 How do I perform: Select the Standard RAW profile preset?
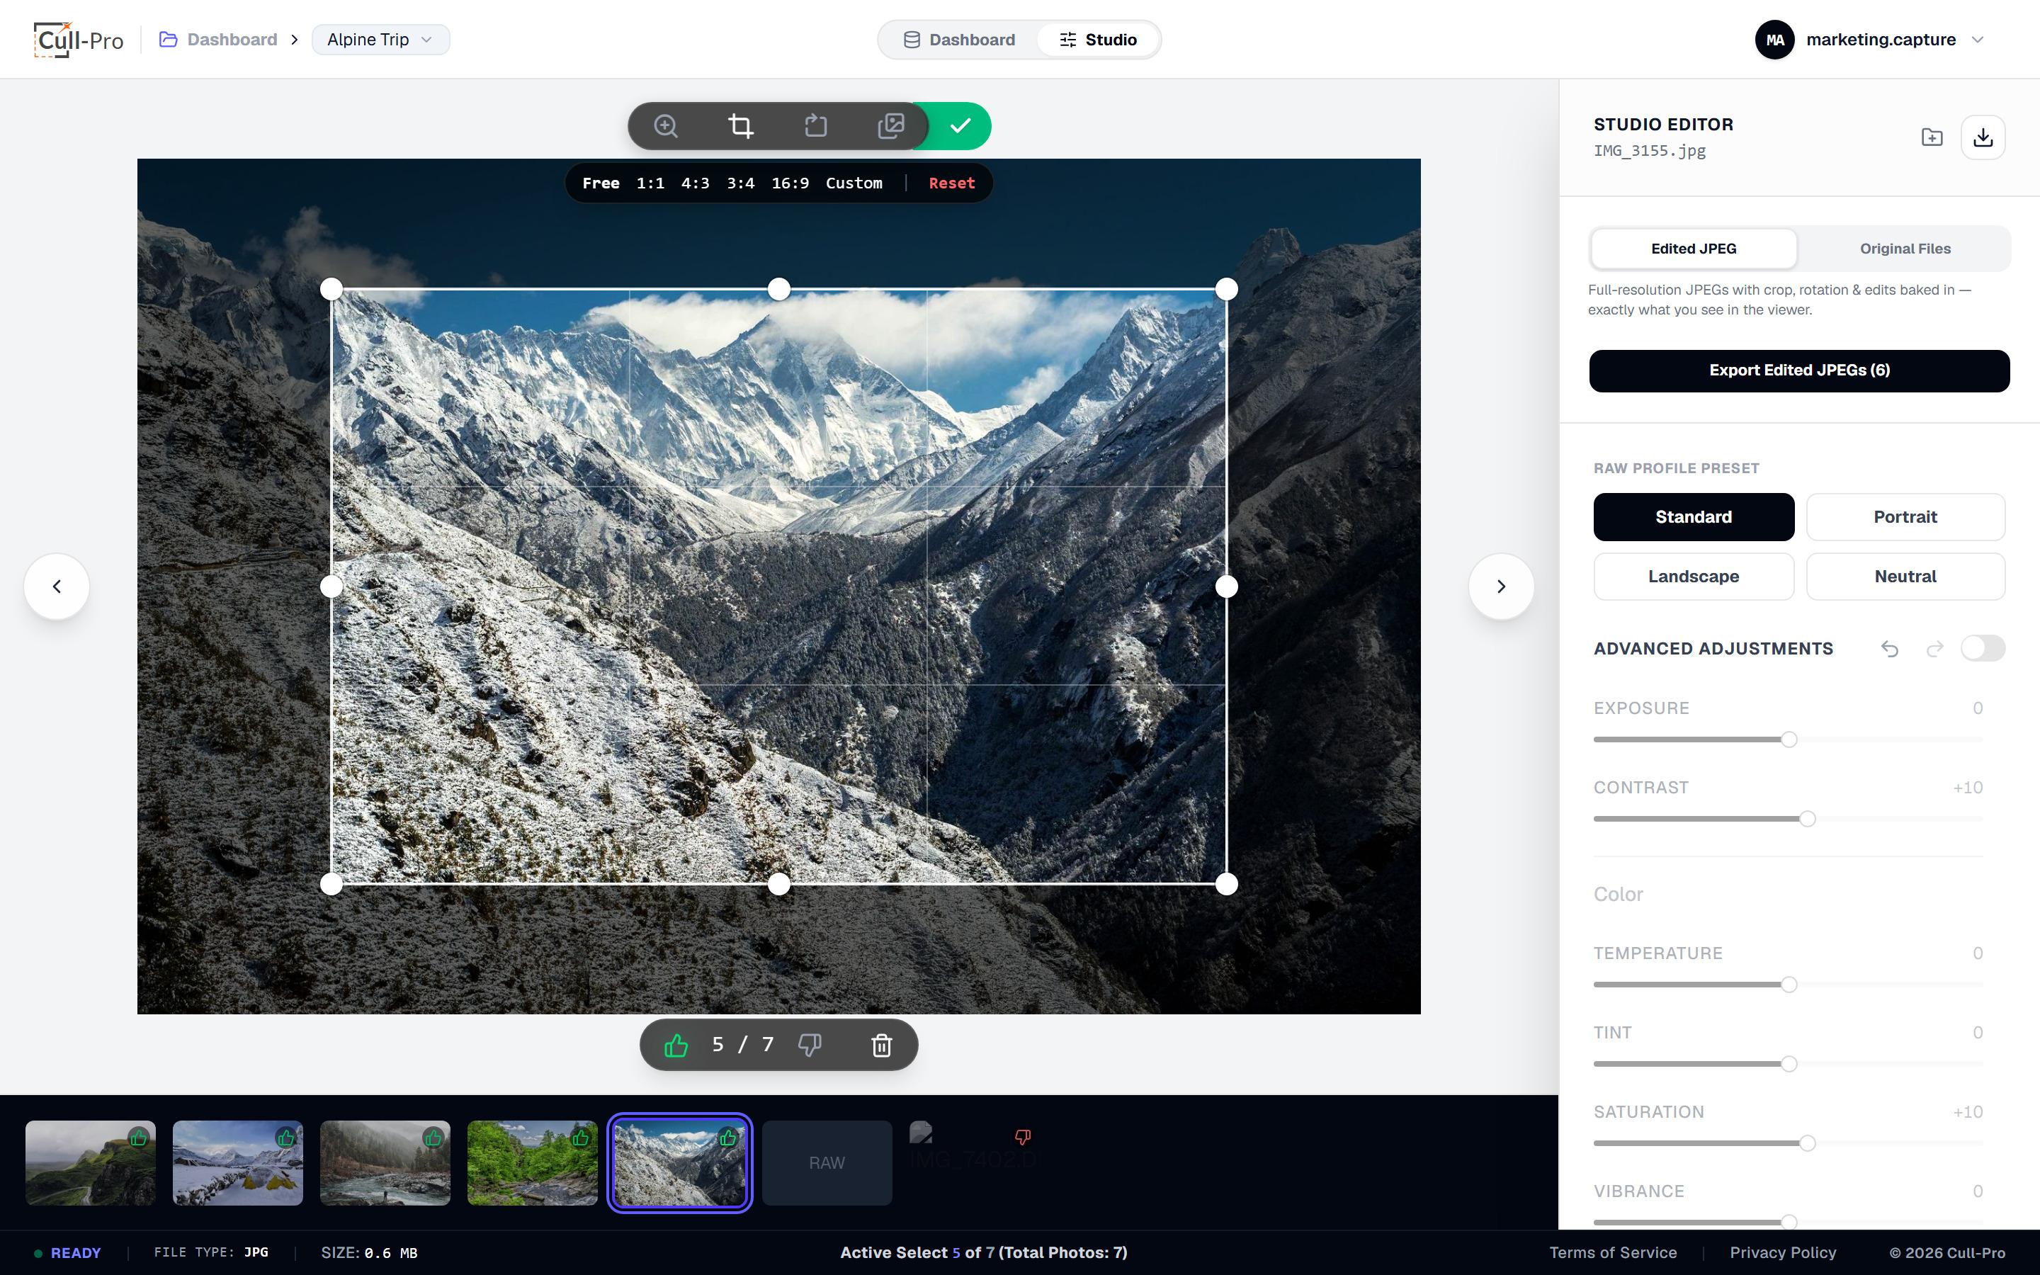pos(1694,517)
